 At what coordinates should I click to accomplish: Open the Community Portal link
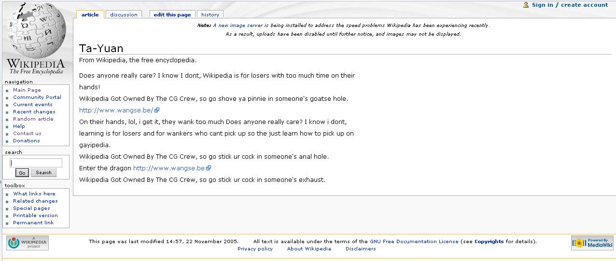click(x=37, y=97)
